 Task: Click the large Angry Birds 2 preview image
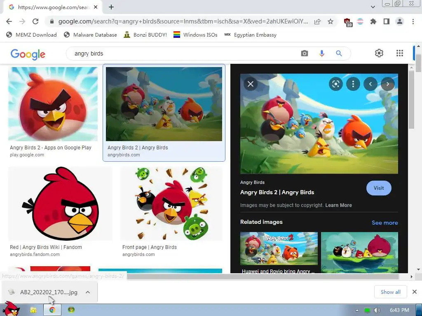[x=319, y=123]
